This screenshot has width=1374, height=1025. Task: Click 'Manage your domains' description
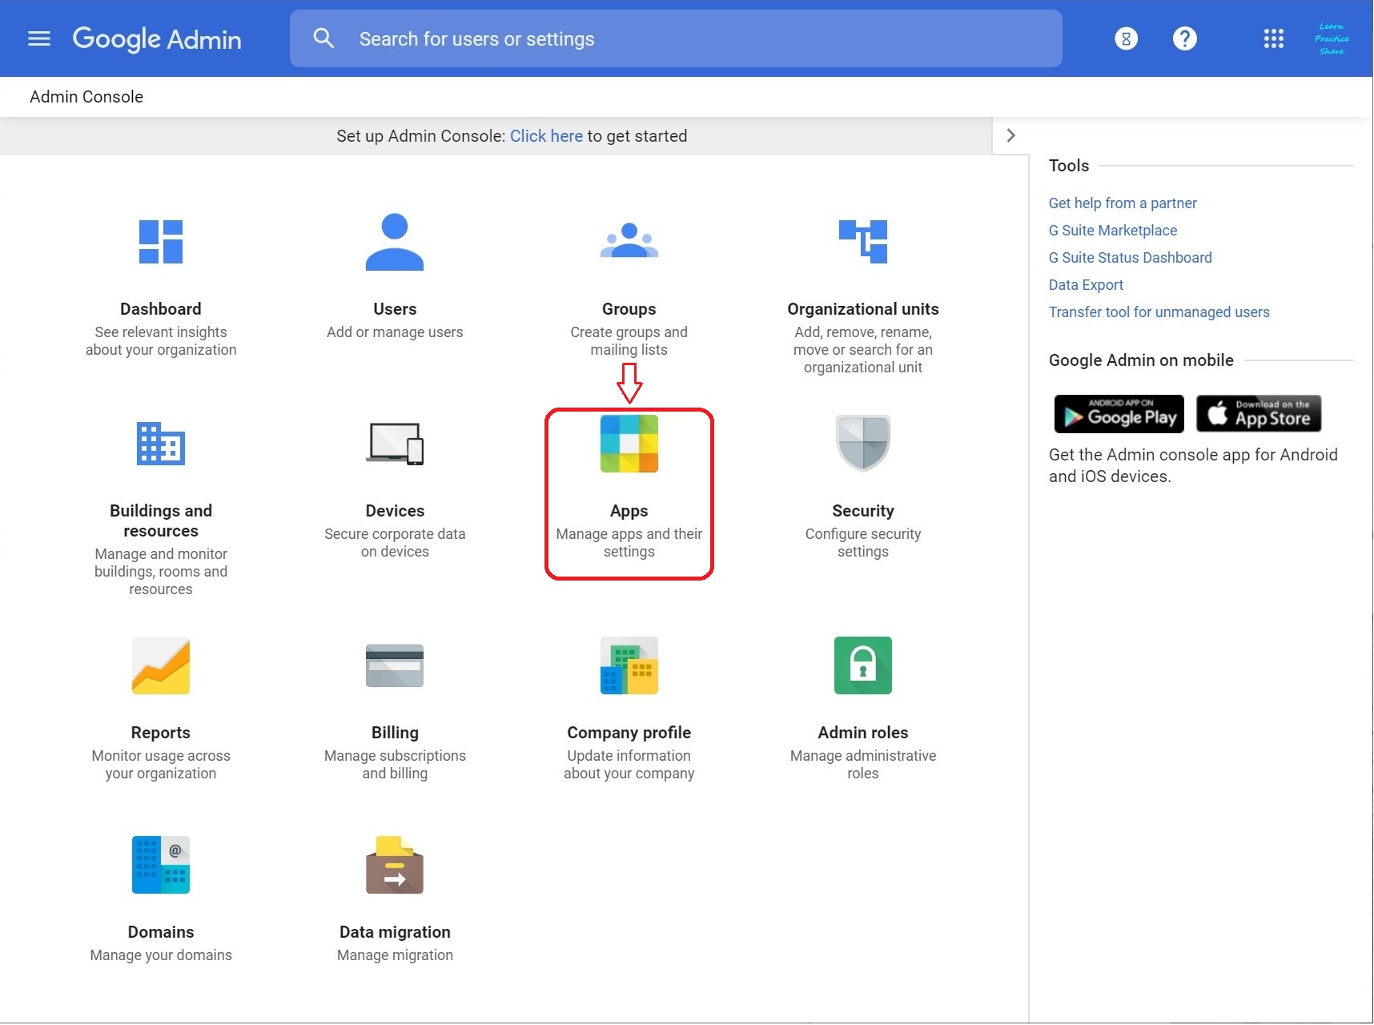161,955
